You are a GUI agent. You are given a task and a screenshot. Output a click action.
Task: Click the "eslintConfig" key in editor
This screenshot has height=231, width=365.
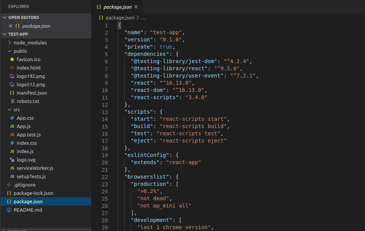pos(147,155)
